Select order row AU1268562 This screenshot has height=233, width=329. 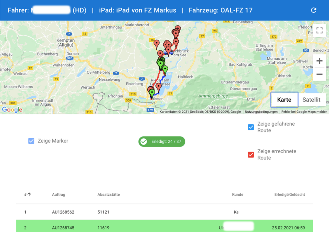pyautogui.click(x=63, y=212)
